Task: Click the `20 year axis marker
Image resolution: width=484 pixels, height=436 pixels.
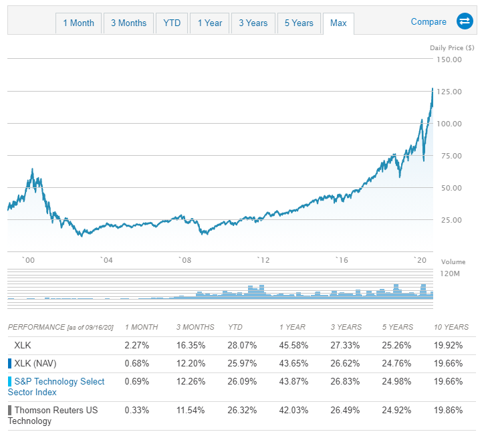Action: point(420,260)
